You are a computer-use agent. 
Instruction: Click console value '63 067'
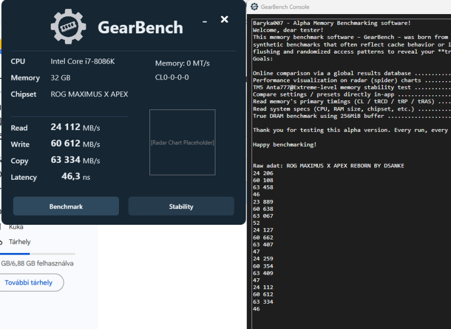point(263,216)
